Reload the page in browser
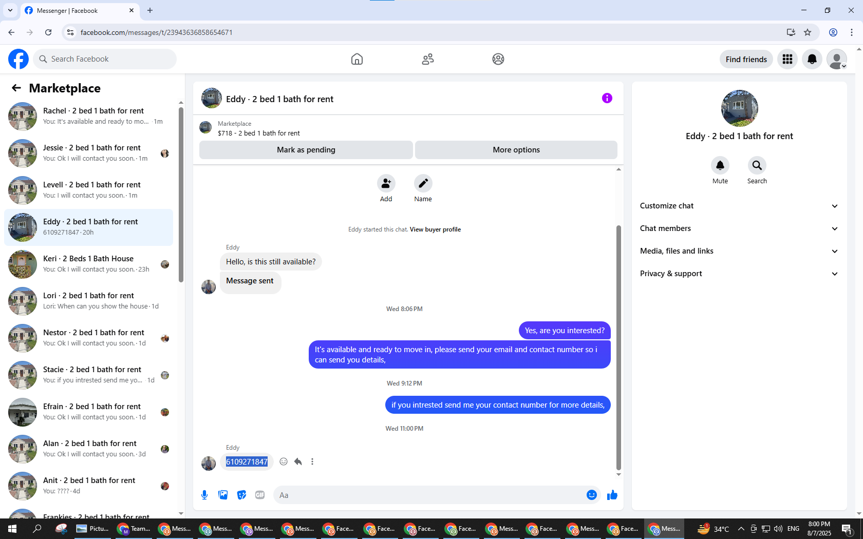 [x=48, y=32]
